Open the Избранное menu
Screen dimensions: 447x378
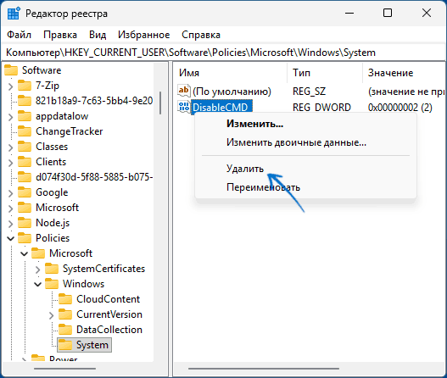point(143,35)
